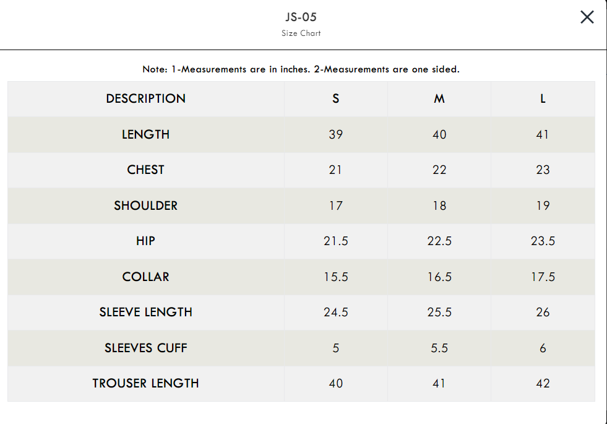Click the M size column header
Screen dimensions: 607x424
click(439, 99)
